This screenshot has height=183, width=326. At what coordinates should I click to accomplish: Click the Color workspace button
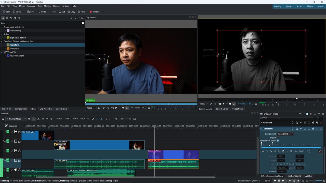320,6
